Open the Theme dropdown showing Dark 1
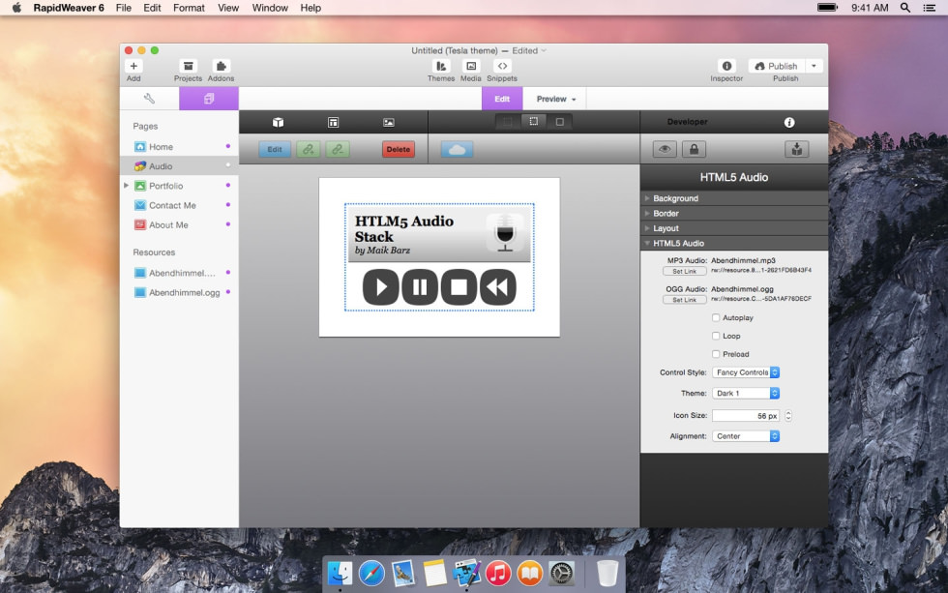Screen dimensions: 948x593 746,393
